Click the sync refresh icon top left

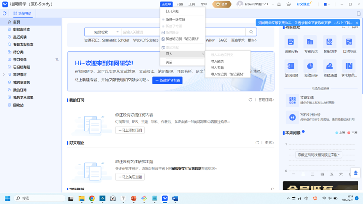click(4, 13)
